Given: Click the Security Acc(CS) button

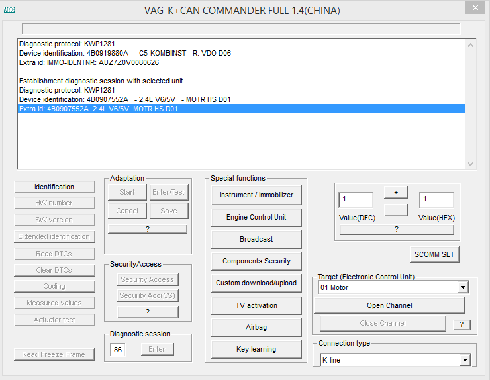Looking at the screenshot, I should 148,296.
